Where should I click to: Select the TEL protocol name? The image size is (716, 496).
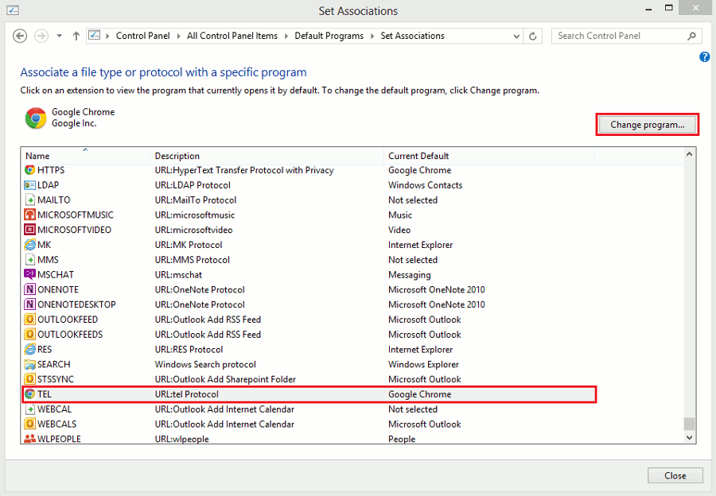coord(45,394)
